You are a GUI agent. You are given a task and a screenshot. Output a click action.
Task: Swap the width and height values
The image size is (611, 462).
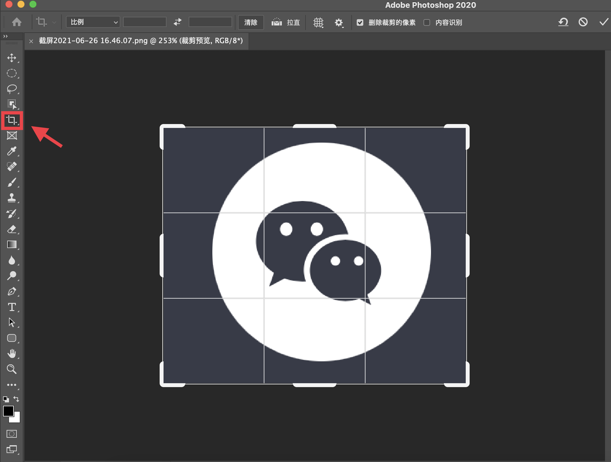click(x=178, y=22)
